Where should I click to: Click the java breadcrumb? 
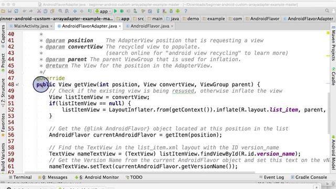(173, 19)
